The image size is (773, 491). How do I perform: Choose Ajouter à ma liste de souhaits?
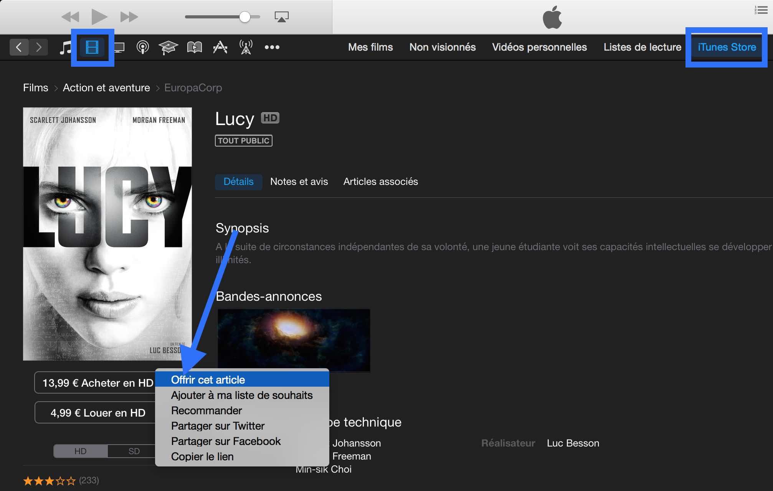point(242,395)
